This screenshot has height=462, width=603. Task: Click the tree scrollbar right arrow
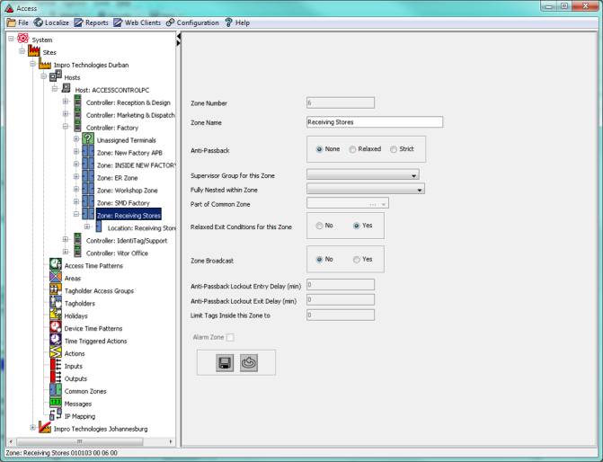click(x=171, y=441)
